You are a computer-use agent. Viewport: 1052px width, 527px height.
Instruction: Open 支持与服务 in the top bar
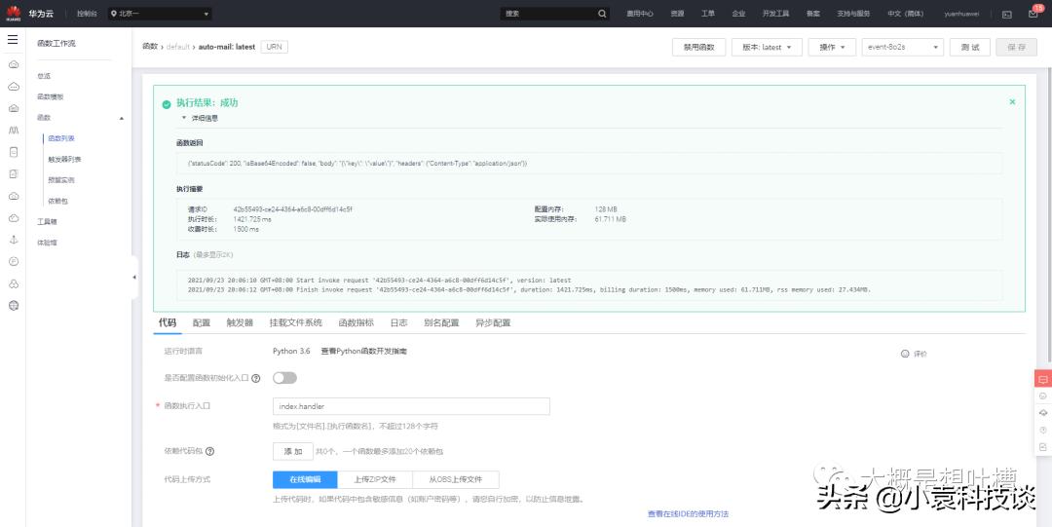(853, 14)
